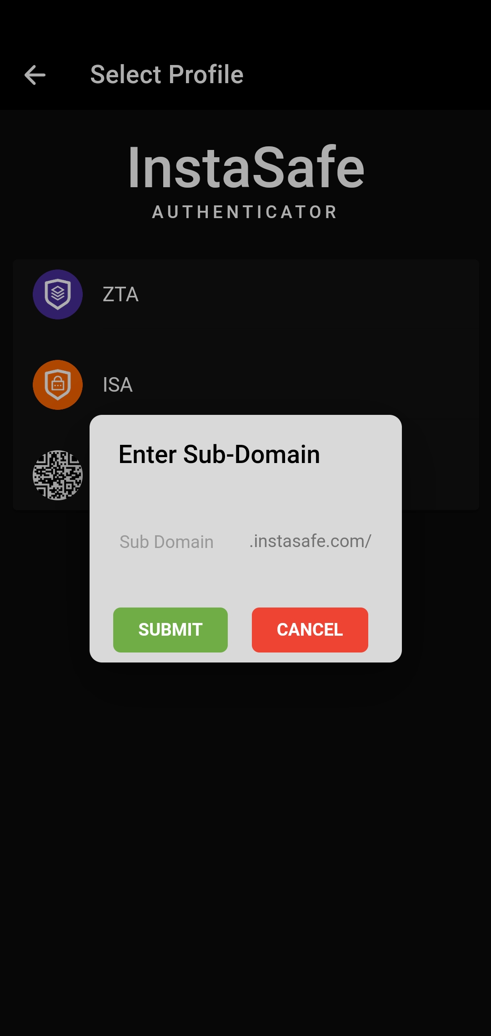Image resolution: width=491 pixels, height=1036 pixels.
Task: Submit the sub-domain with green SUBMIT button
Action: (x=170, y=630)
